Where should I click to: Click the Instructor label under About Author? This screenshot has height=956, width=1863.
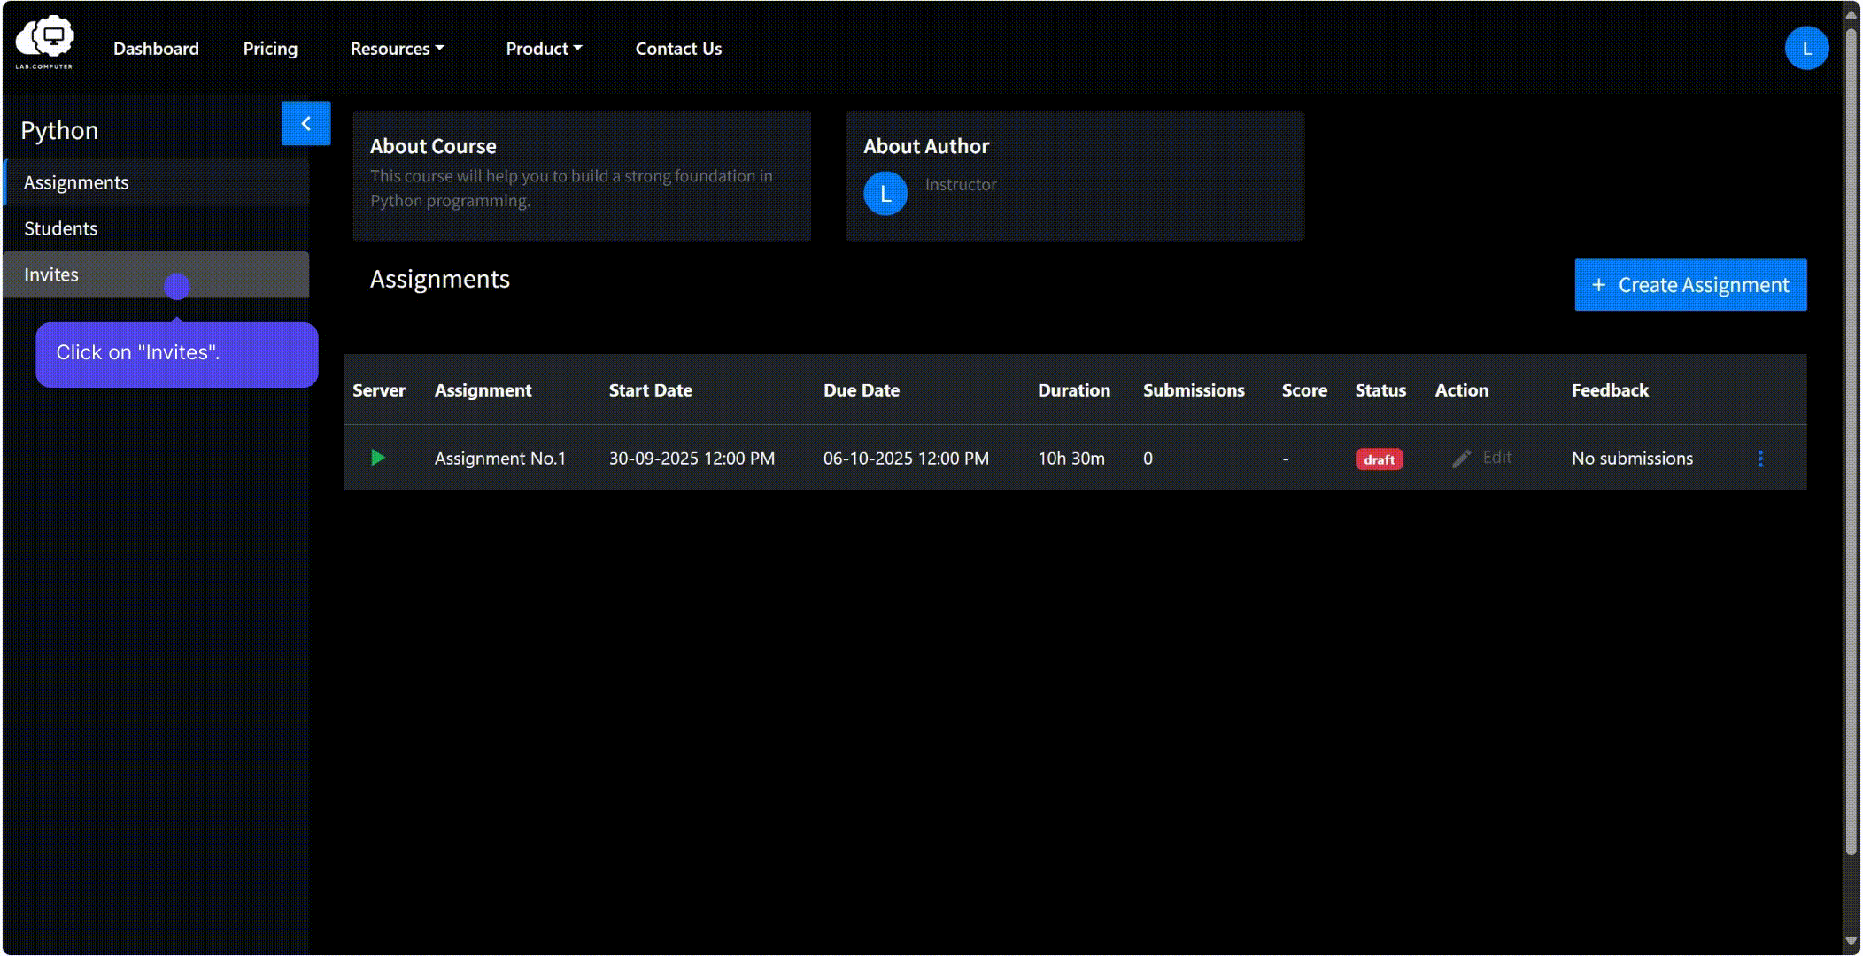(x=961, y=184)
